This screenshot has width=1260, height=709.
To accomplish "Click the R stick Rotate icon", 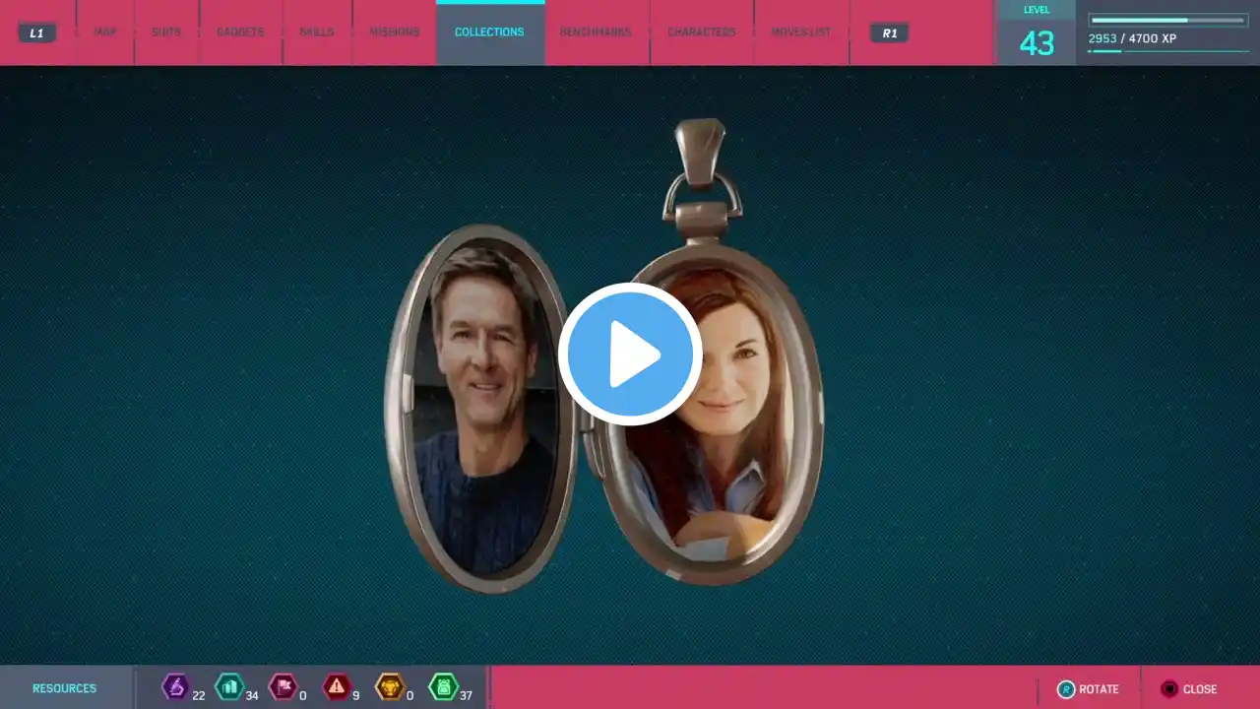I will point(1066,689).
